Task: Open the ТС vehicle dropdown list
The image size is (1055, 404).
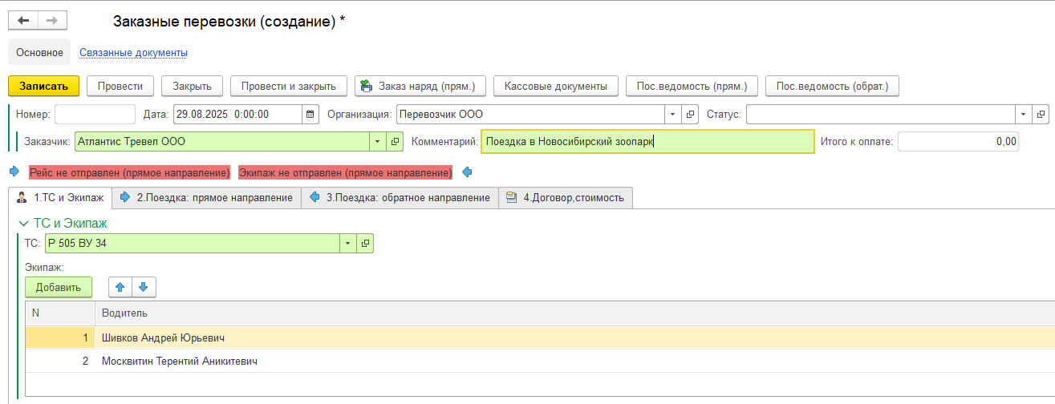Action: pos(347,244)
